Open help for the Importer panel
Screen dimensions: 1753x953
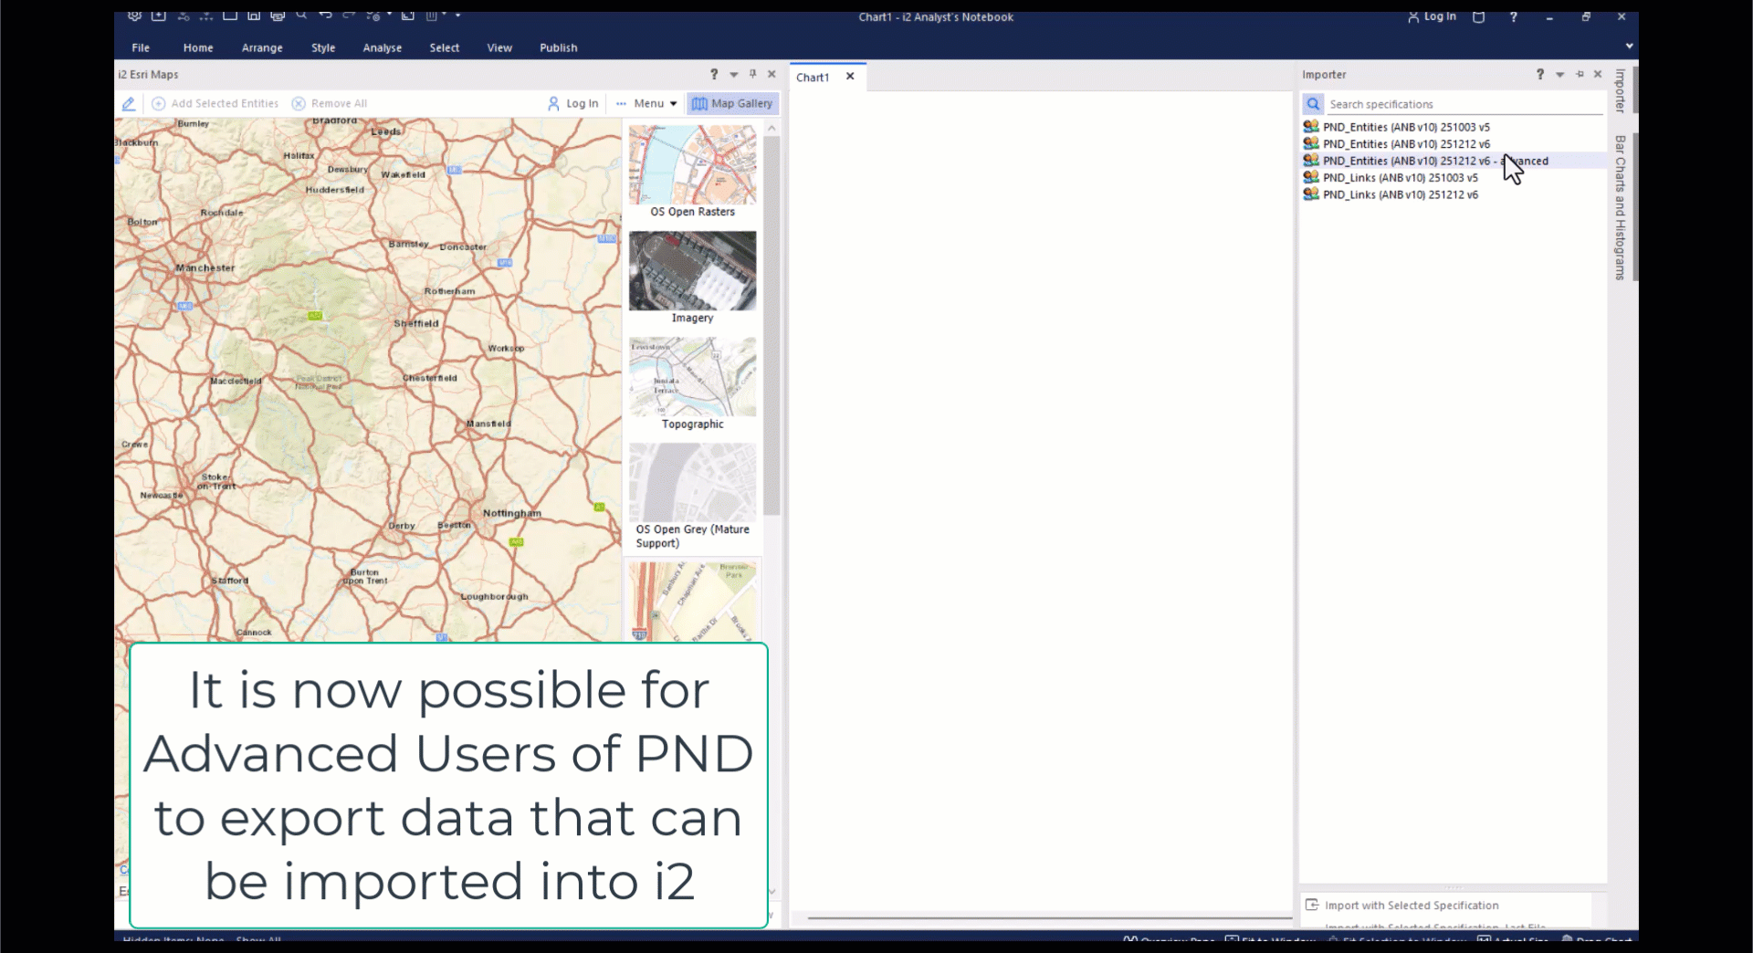[x=1539, y=74]
